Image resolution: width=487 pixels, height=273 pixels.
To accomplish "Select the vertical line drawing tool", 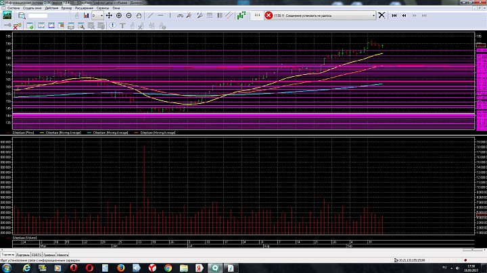I will click(x=170, y=16).
